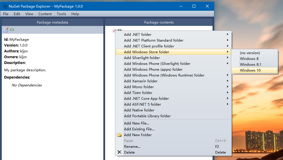
Task: Click the 'No Dependencies' text
Action: 27,85
